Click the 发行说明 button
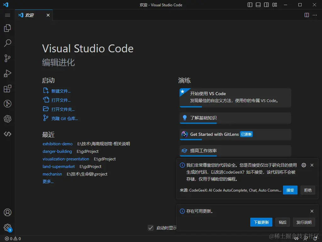This screenshot has width=322, height=242. click(304, 222)
